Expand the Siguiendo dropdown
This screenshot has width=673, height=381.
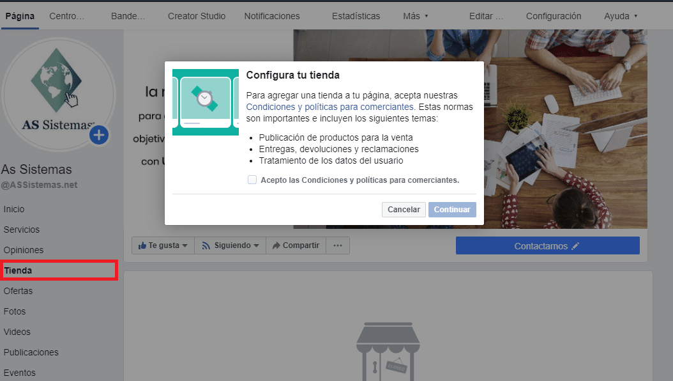pyautogui.click(x=230, y=245)
